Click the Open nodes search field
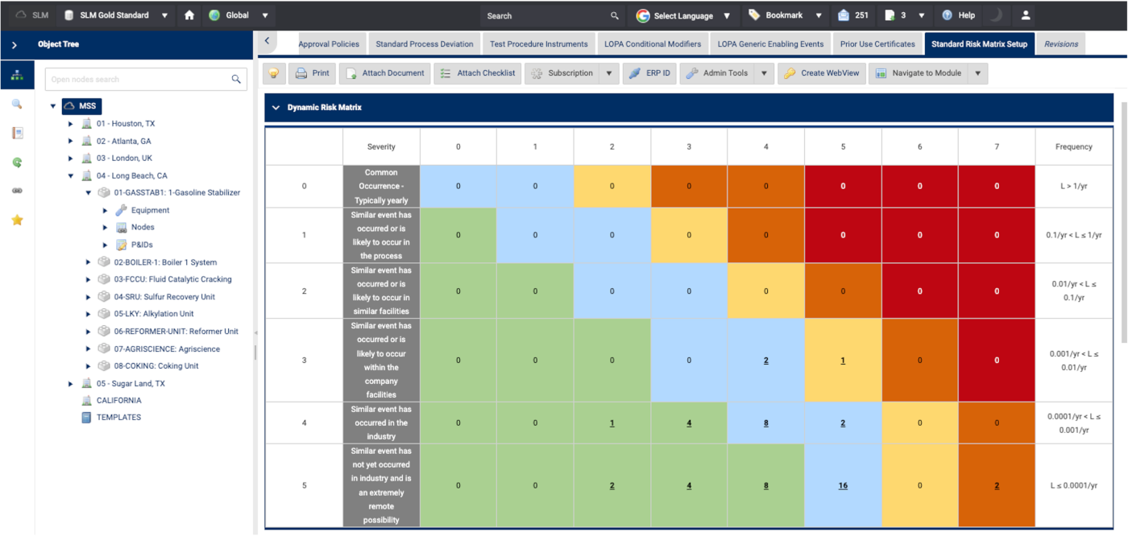The image size is (1128, 536). (x=137, y=80)
